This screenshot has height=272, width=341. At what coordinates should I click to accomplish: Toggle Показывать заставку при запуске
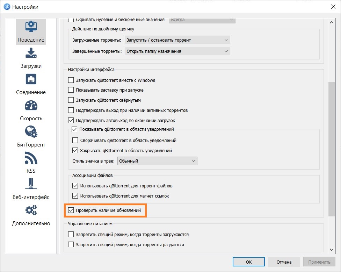point(71,90)
